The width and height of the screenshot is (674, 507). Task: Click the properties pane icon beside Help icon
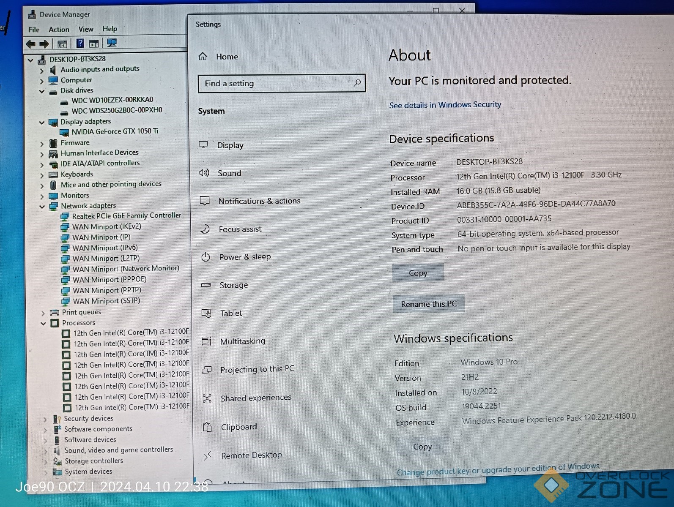[94, 44]
